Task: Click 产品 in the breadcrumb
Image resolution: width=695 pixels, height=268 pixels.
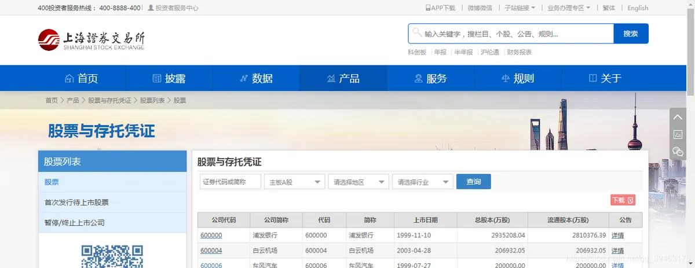Action: [73, 100]
